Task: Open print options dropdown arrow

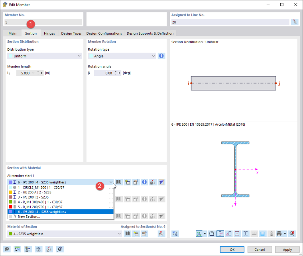Action: pyautogui.click(x=285, y=234)
